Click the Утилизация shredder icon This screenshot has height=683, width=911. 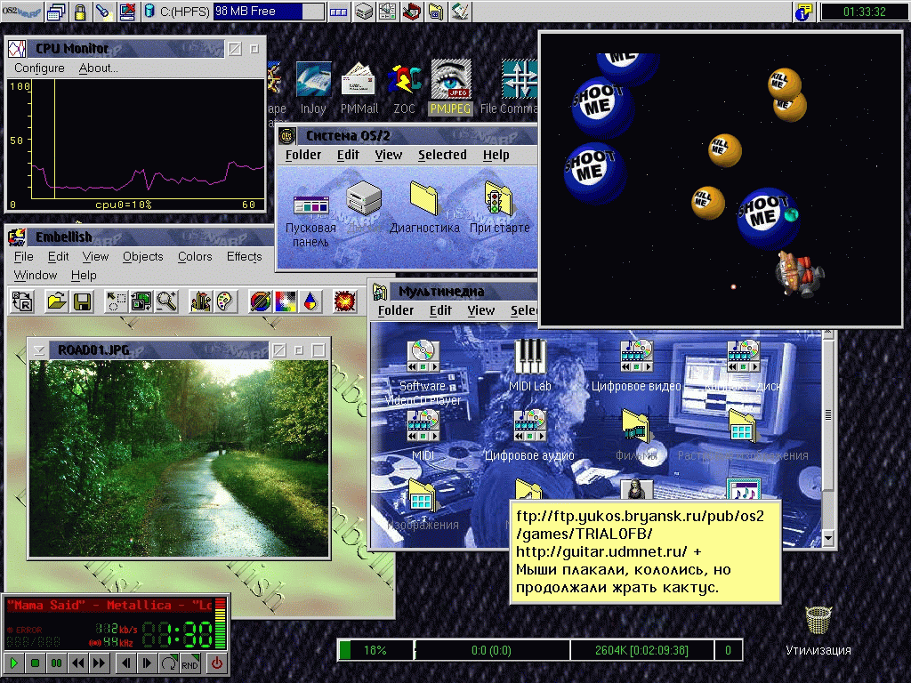[x=818, y=632]
